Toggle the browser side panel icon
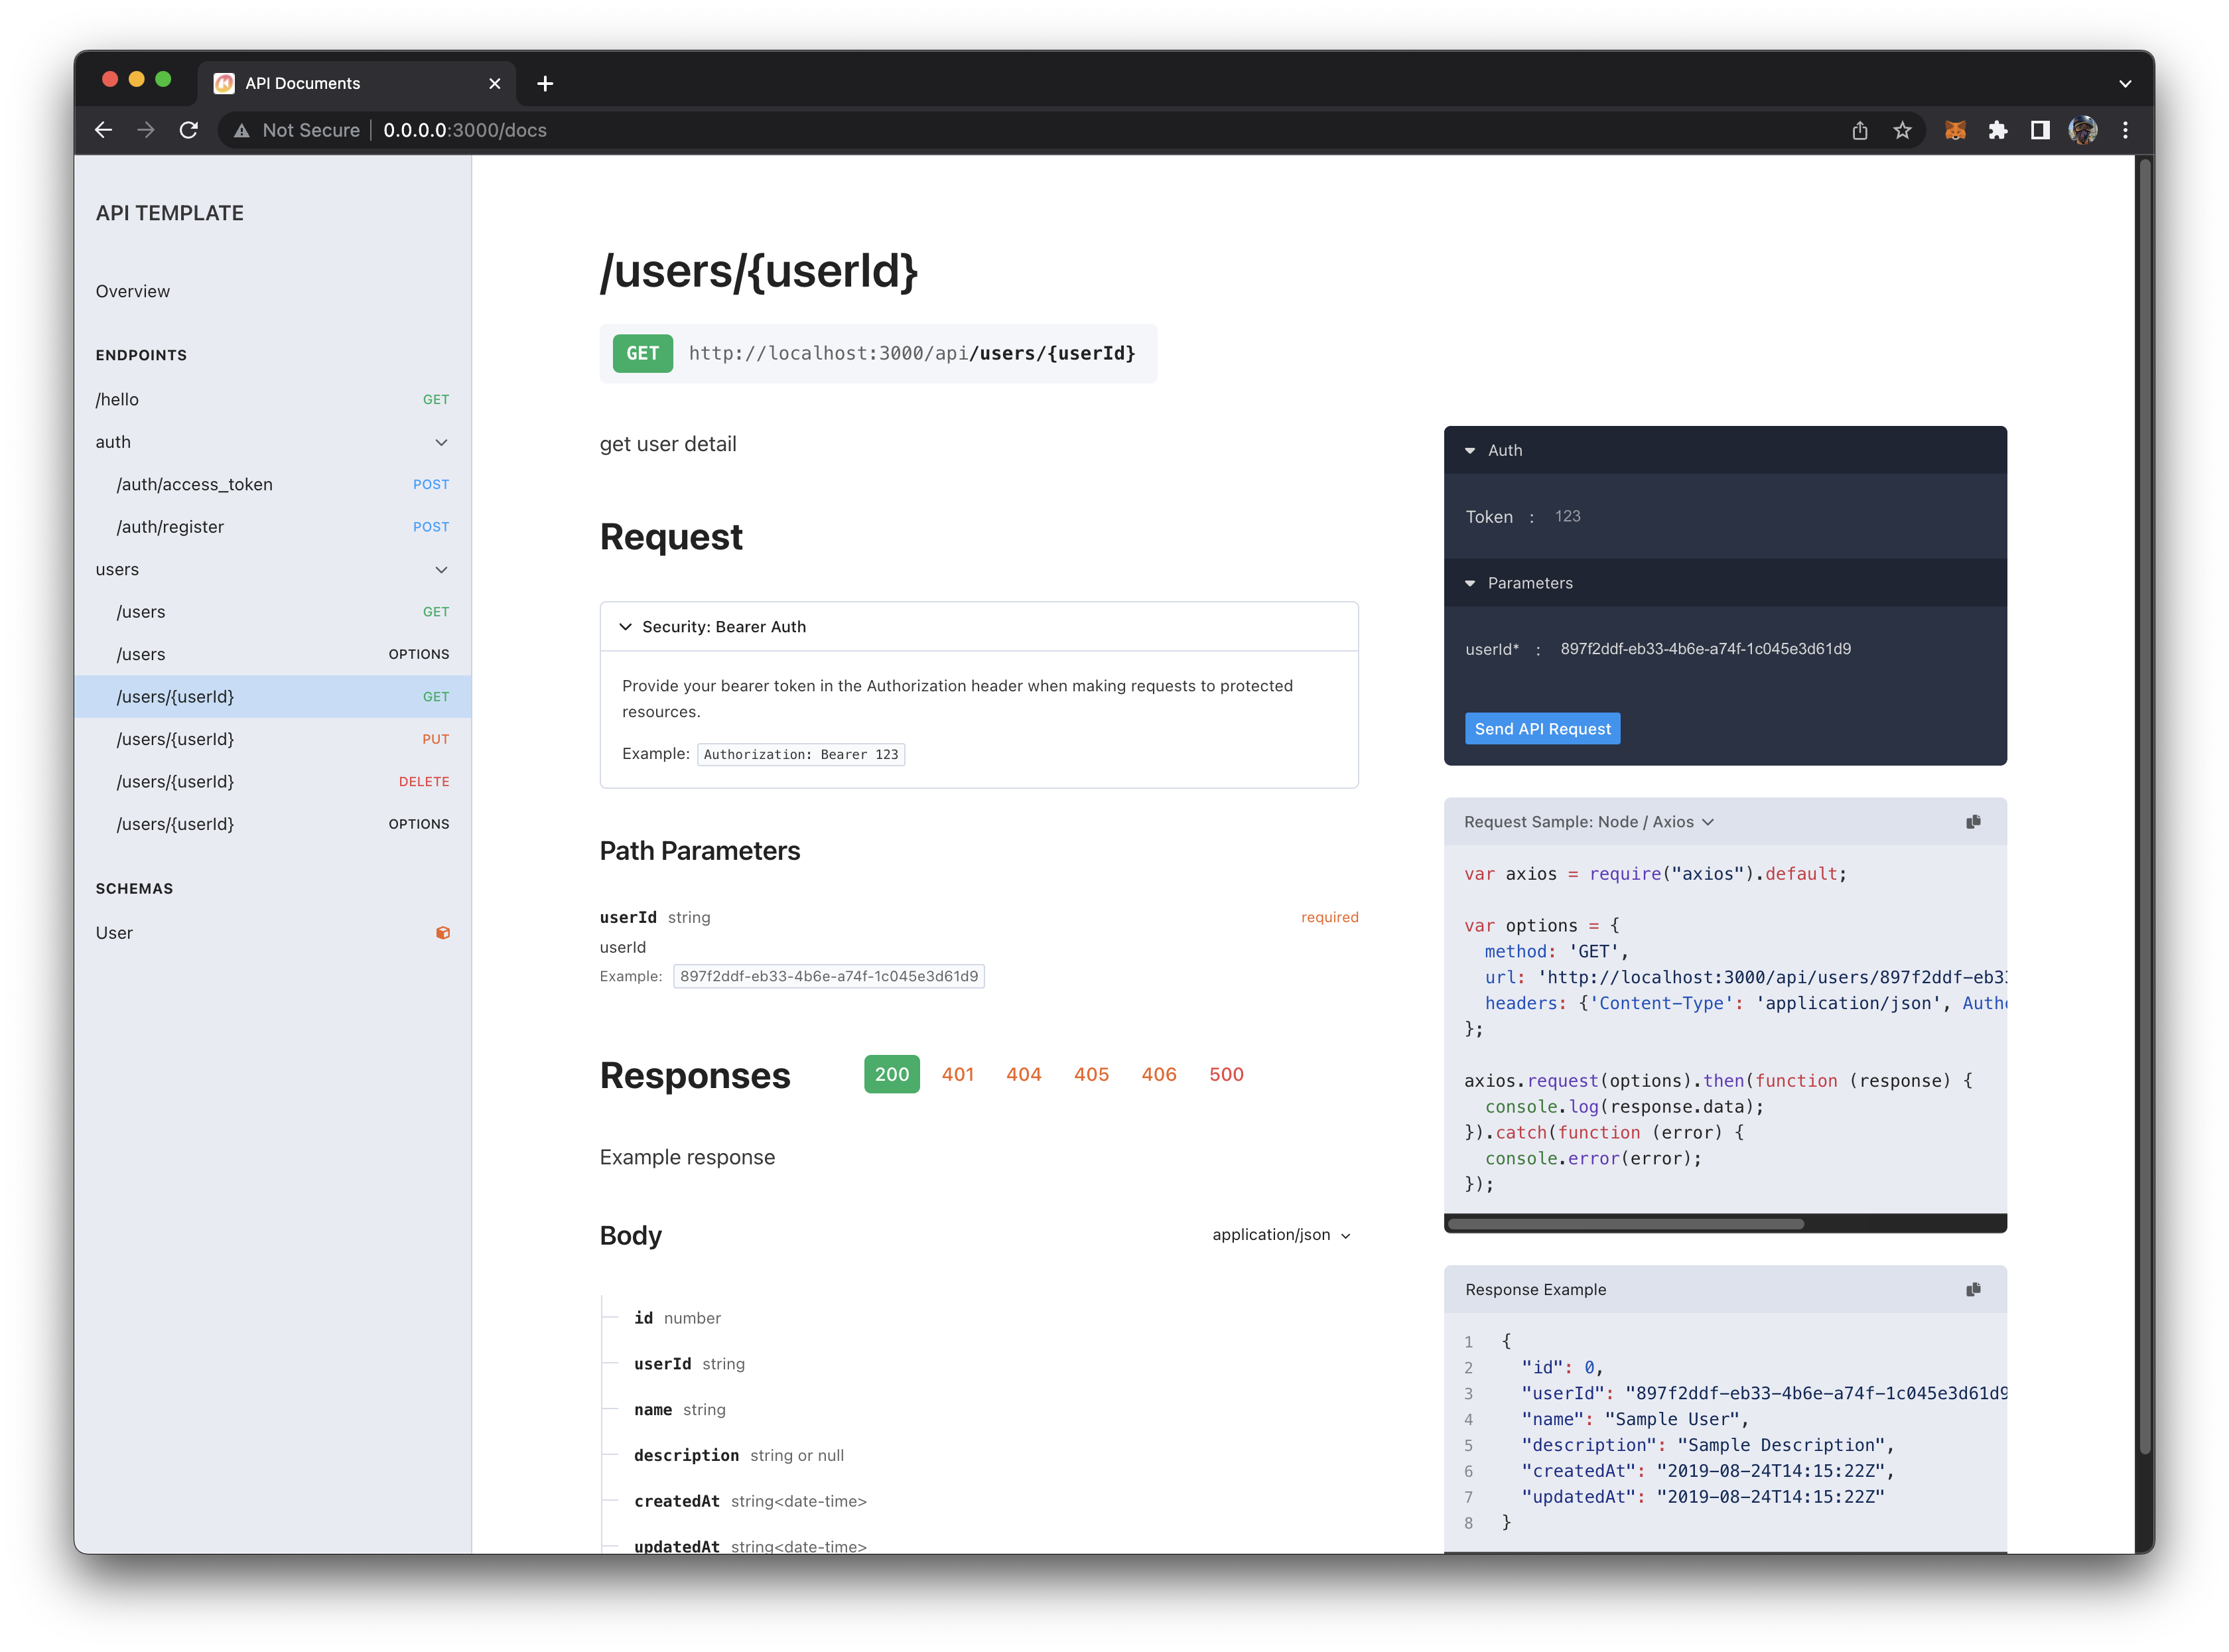 (2039, 130)
